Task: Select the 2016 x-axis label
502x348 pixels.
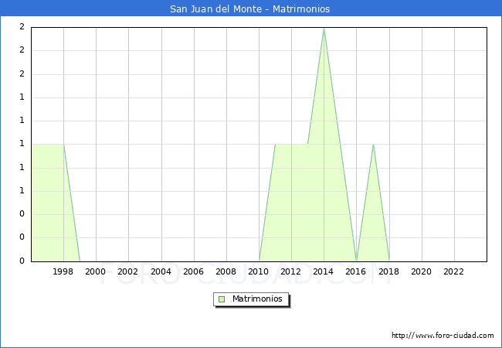Action: click(x=356, y=271)
